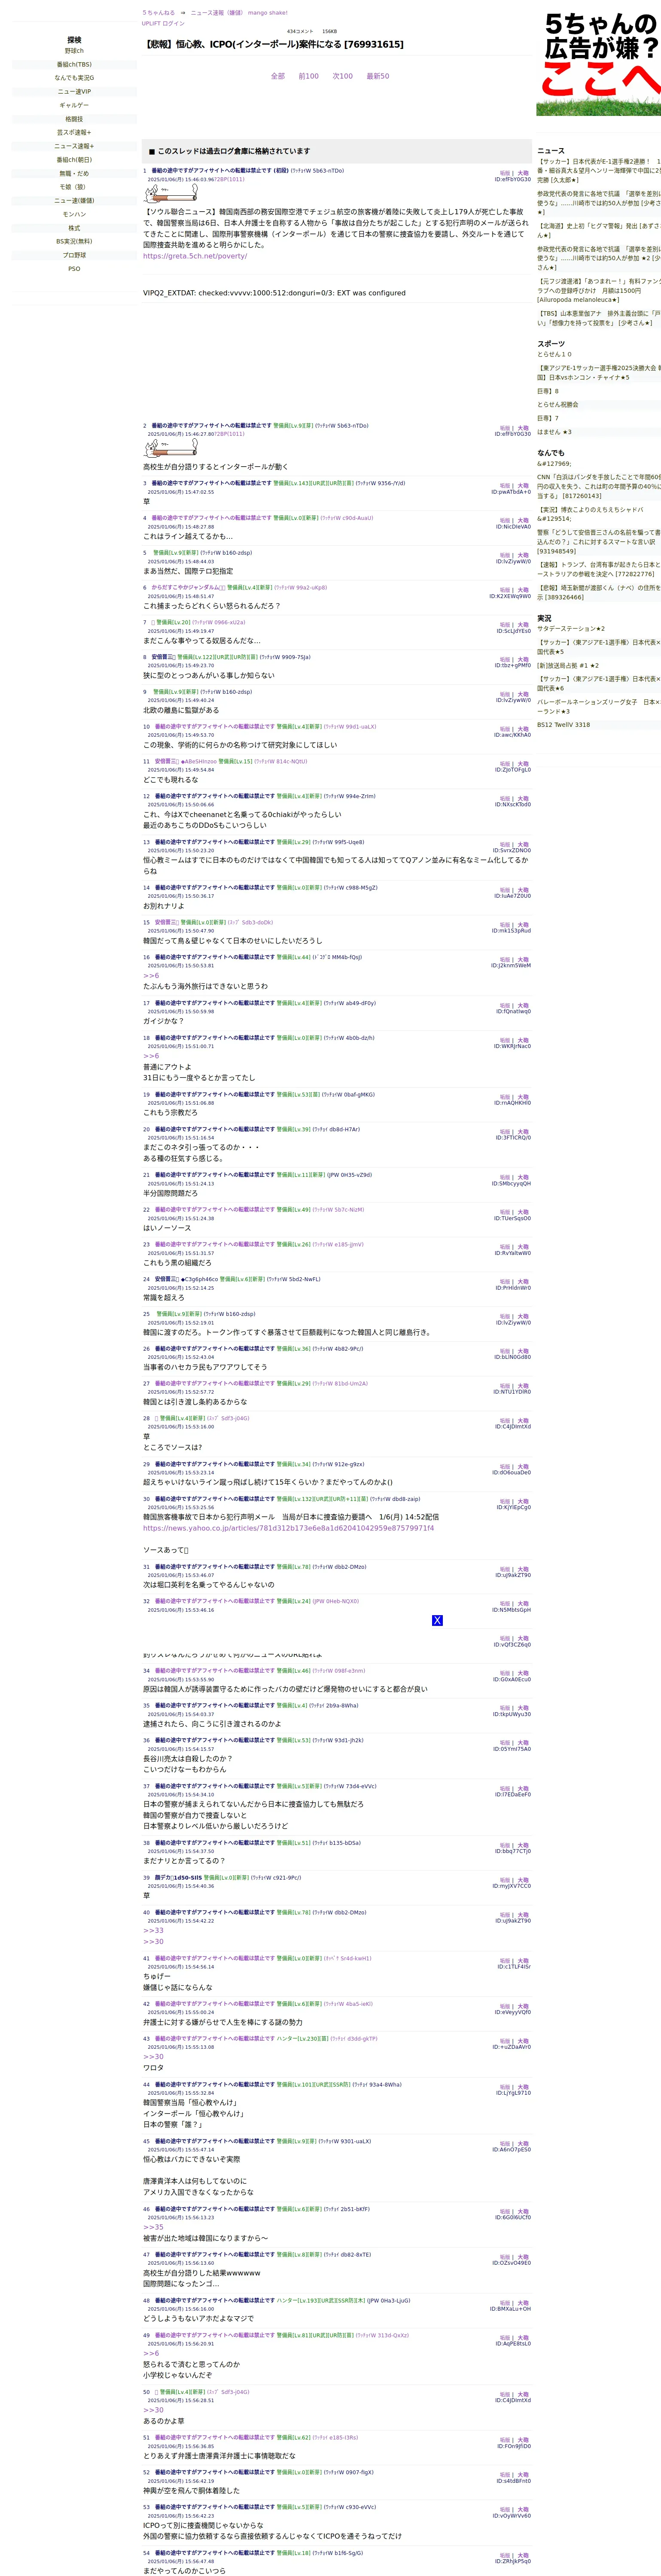Click 垢版 on post ID:pwATbdA+0
The image size is (661, 2576).
505,486
